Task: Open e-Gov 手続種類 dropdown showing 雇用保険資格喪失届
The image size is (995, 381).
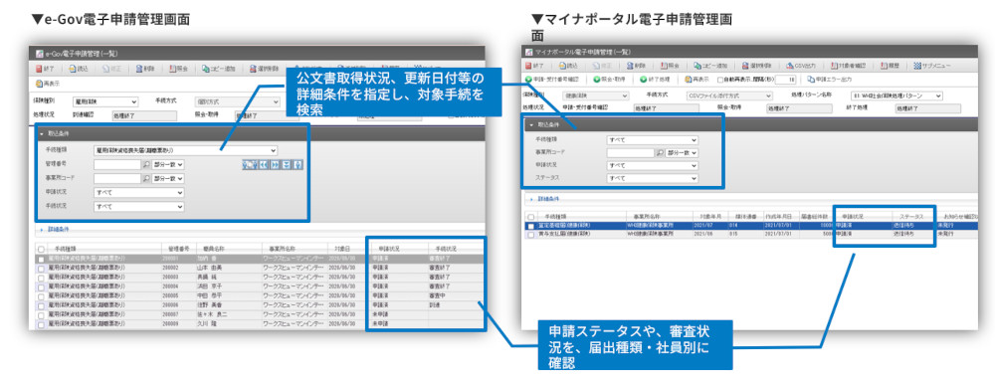Action: [x=185, y=150]
